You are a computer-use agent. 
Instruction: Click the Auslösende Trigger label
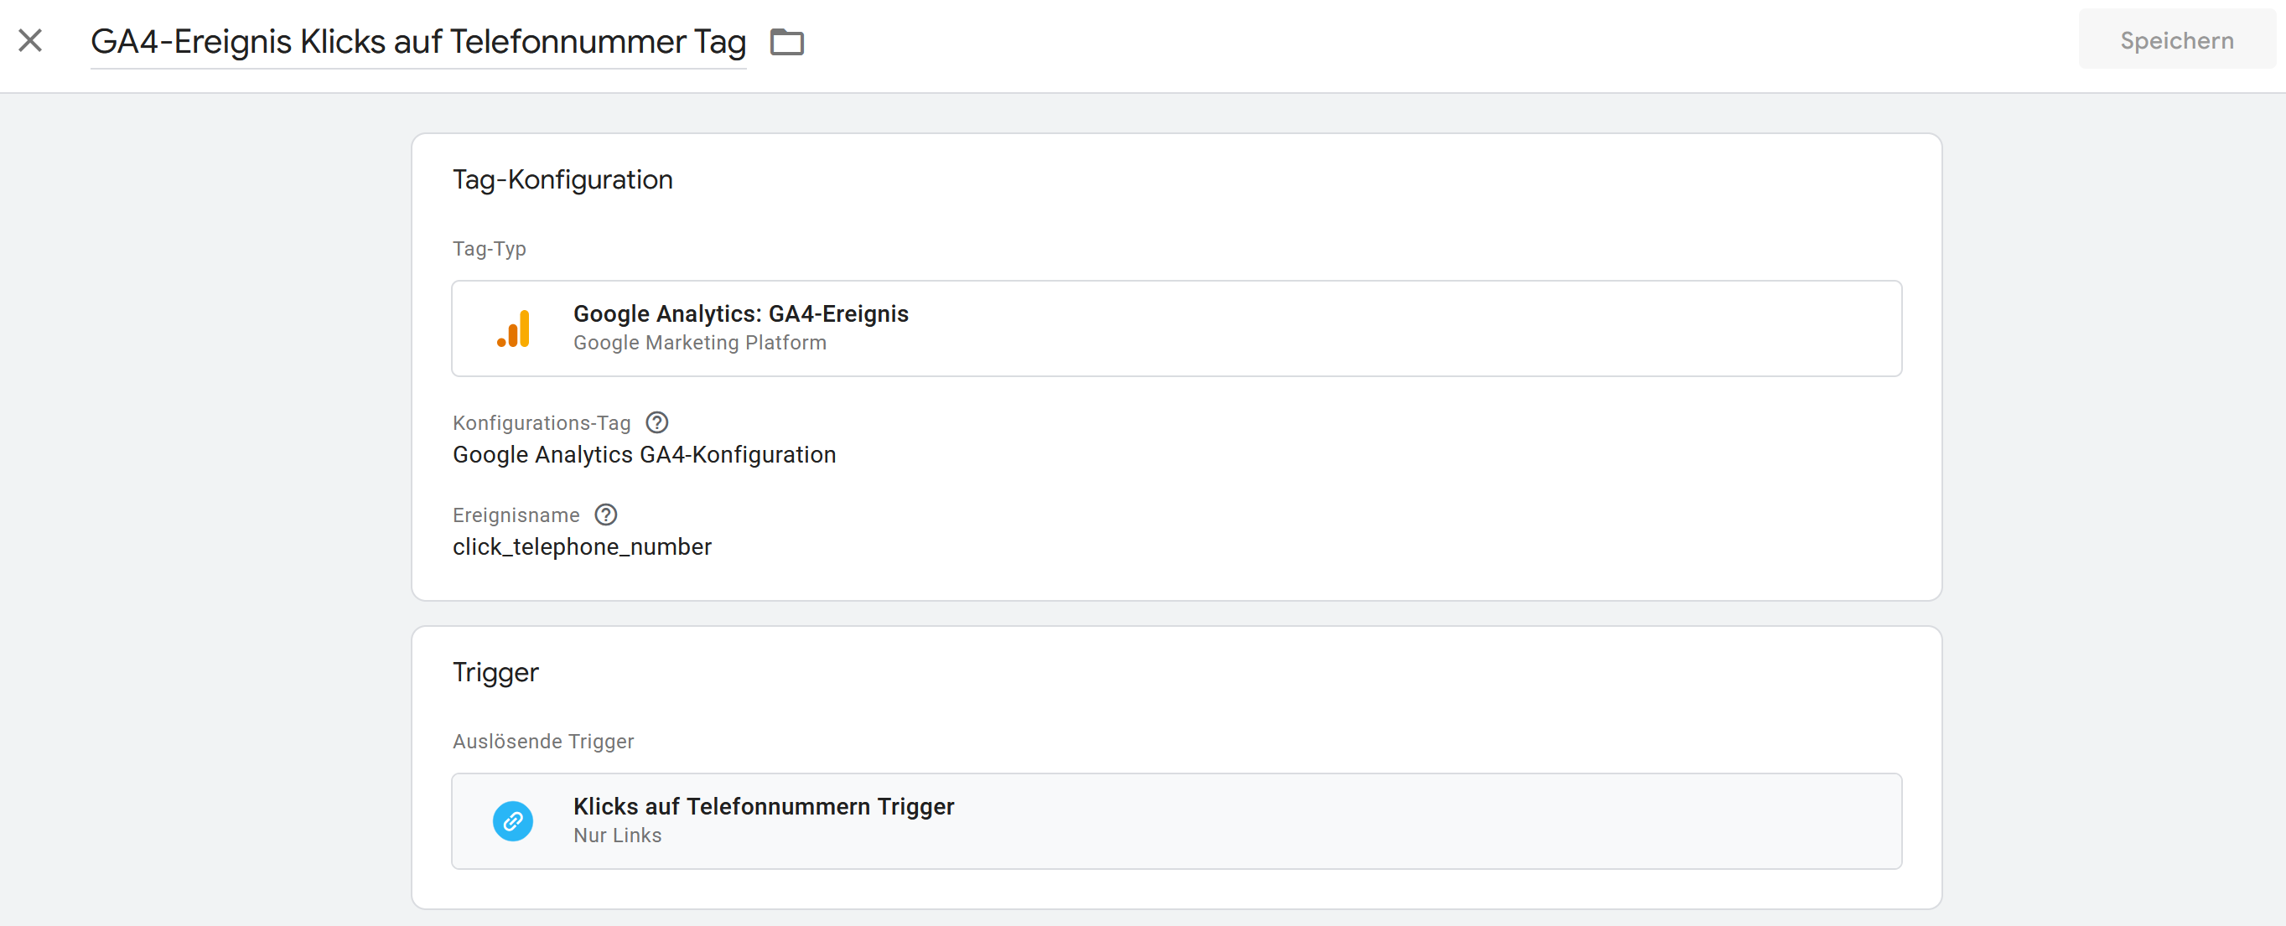(x=543, y=741)
